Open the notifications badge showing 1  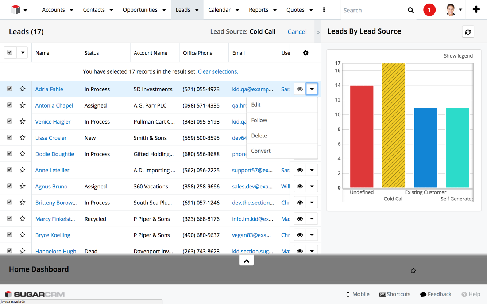click(x=429, y=10)
